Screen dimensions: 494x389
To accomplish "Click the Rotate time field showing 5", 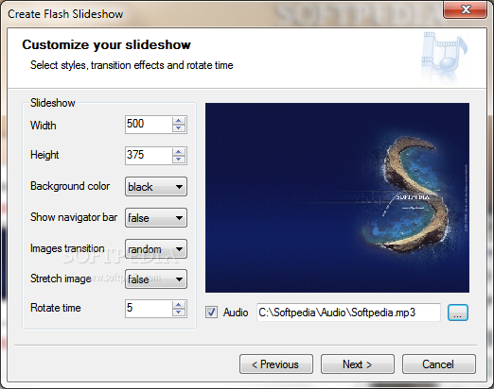I will (149, 308).
